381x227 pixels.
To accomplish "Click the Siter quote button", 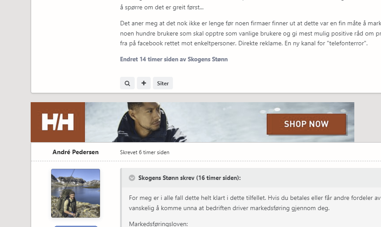I will 163,83.
